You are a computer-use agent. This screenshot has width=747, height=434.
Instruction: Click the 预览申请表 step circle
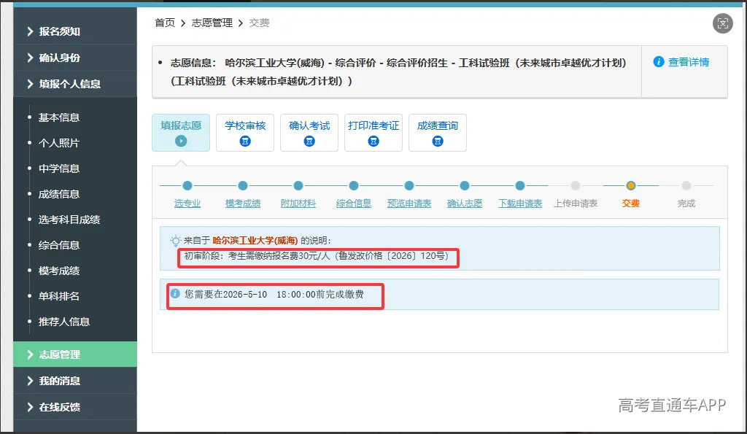409,186
